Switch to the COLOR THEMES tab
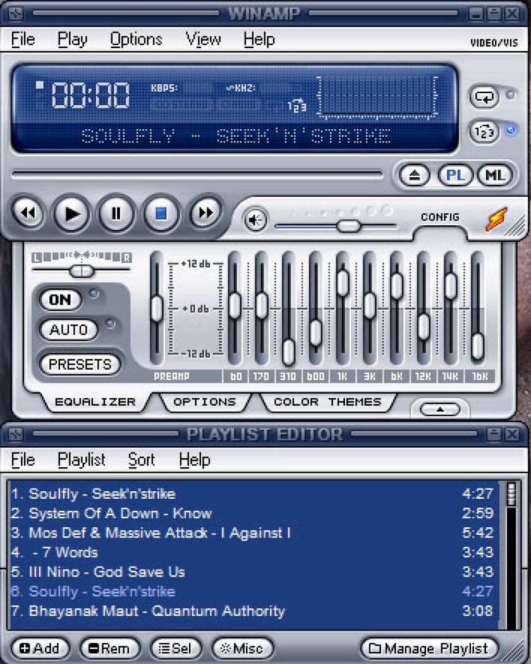The height and width of the screenshot is (664, 531). click(x=327, y=402)
